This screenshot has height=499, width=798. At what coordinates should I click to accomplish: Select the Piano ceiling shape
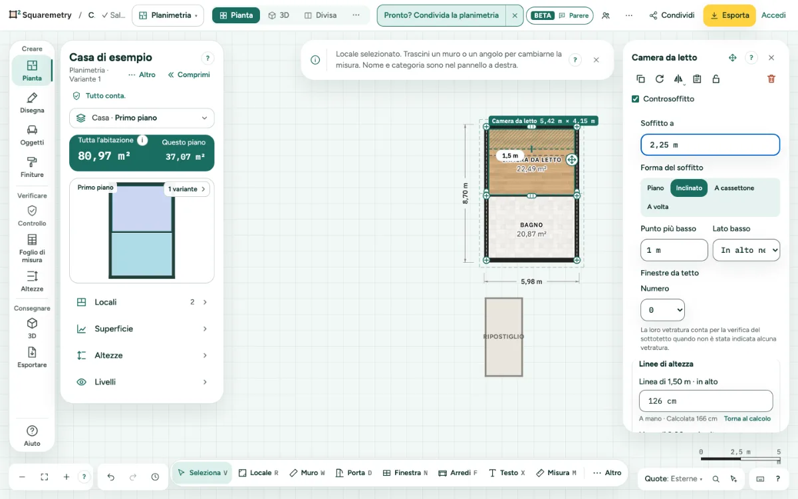[656, 188]
